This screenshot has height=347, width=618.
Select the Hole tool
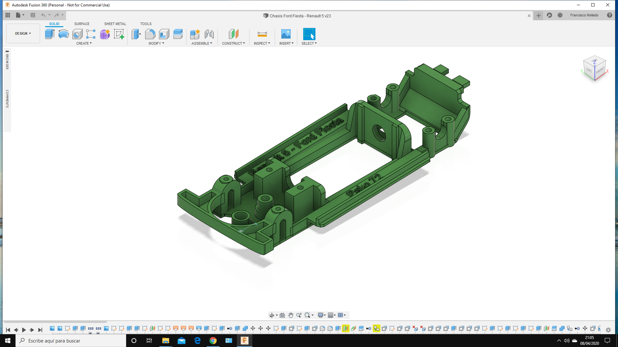[x=77, y=34]
